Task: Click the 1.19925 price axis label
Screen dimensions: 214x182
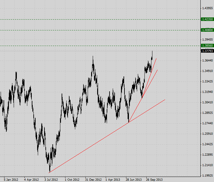Action: (x=207, y=175)
